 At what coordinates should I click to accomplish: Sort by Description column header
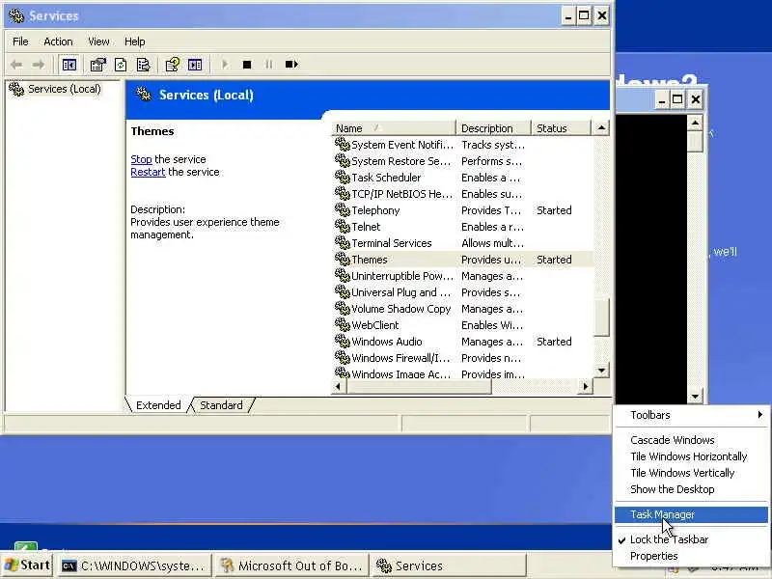tap(494, 128)
